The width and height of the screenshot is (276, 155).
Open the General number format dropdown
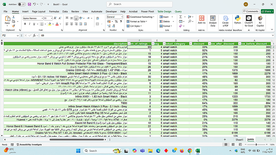click(122, 17)
